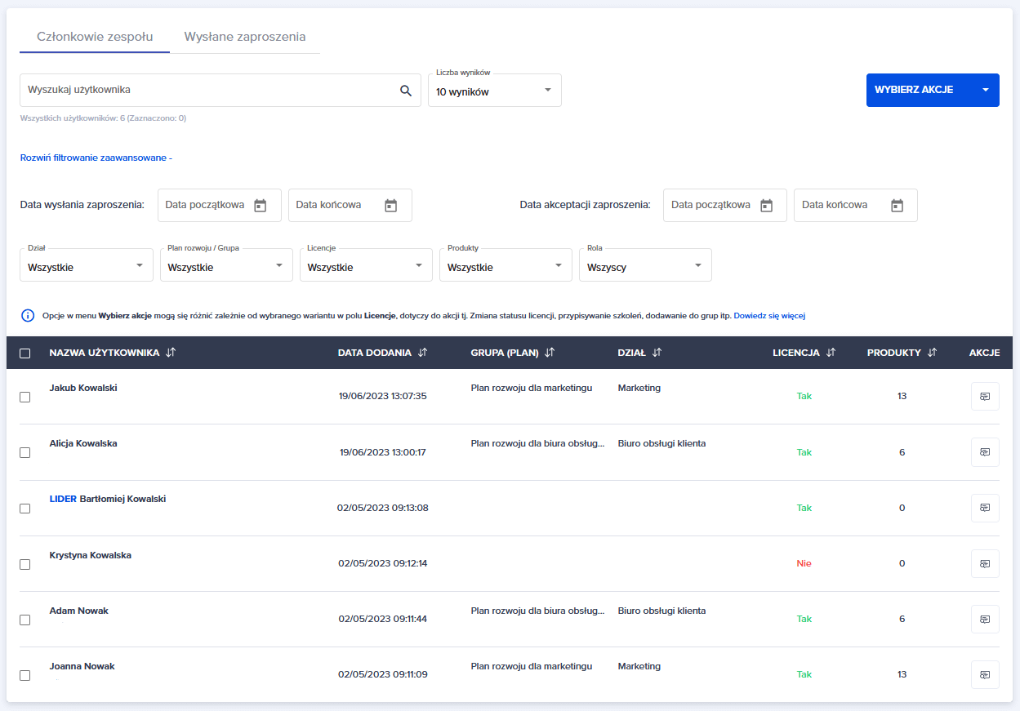Select Adam Nowak's row checkbox
1020x711 pixels.
point(24,620)
